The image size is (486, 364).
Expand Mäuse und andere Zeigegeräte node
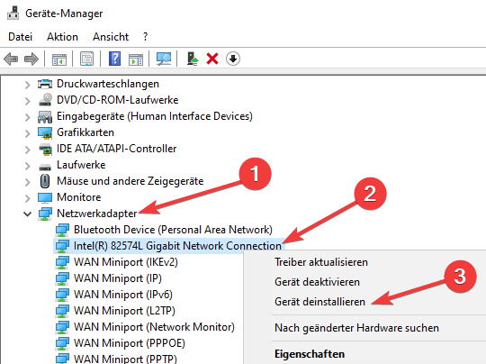[28, 182]
